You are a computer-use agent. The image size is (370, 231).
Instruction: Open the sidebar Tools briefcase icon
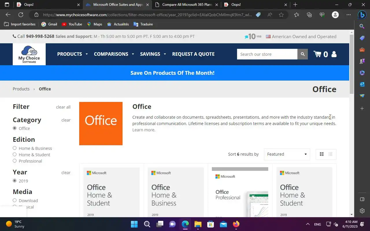[362, 50]
